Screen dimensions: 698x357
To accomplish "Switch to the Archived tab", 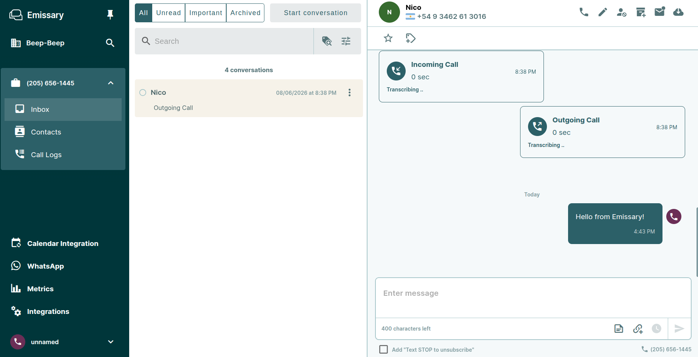I will click(x=245, y=13).
